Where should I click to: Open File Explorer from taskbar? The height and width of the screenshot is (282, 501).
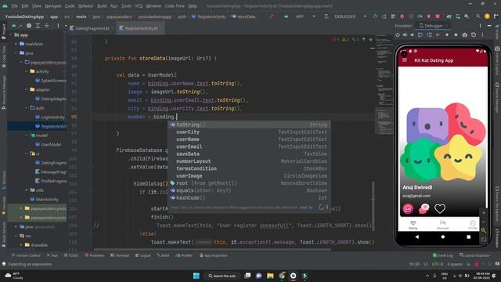[270, 276]
